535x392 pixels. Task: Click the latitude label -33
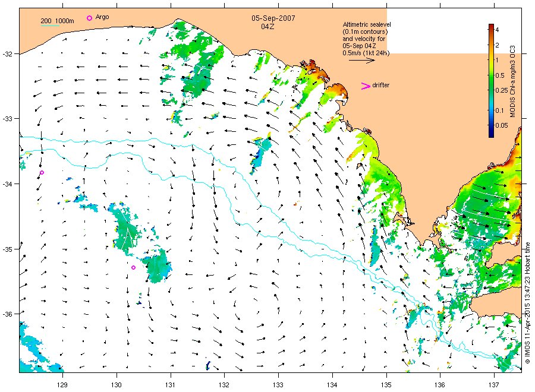(8, 119)
